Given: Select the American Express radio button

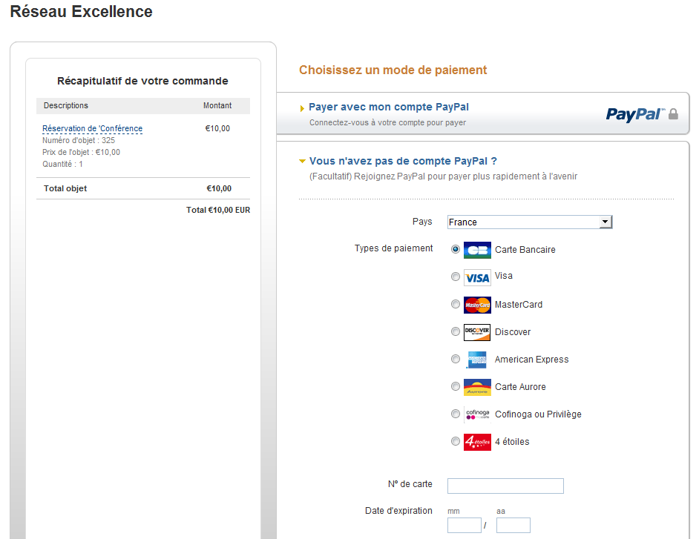Looking at the screenshot, I should 455,359.
